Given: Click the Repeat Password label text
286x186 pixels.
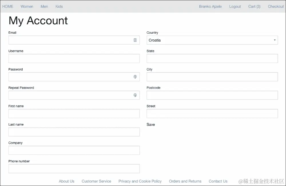Looking at the screenshot, I should click(x=21, y=88).
